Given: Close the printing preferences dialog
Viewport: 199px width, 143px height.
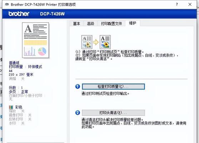Looking at the screenshot, I should [x=190, y=4].
